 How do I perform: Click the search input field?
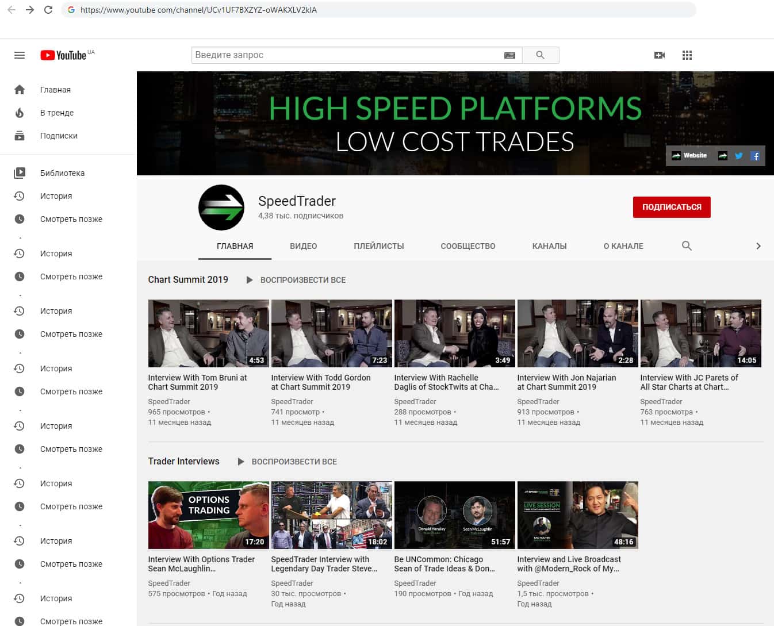tap(345, 55)
